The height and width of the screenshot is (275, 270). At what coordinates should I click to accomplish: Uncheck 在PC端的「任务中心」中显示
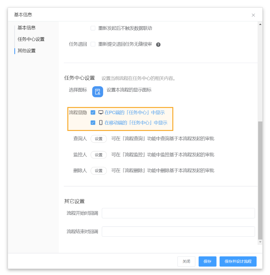[x=93, y=112]
